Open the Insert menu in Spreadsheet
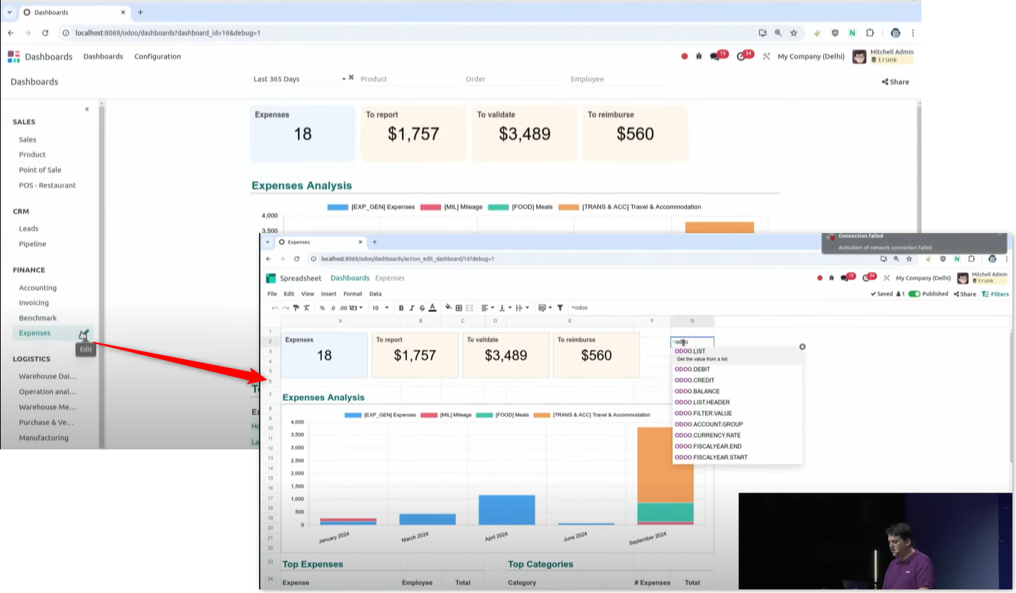 [x=328, y=294]
